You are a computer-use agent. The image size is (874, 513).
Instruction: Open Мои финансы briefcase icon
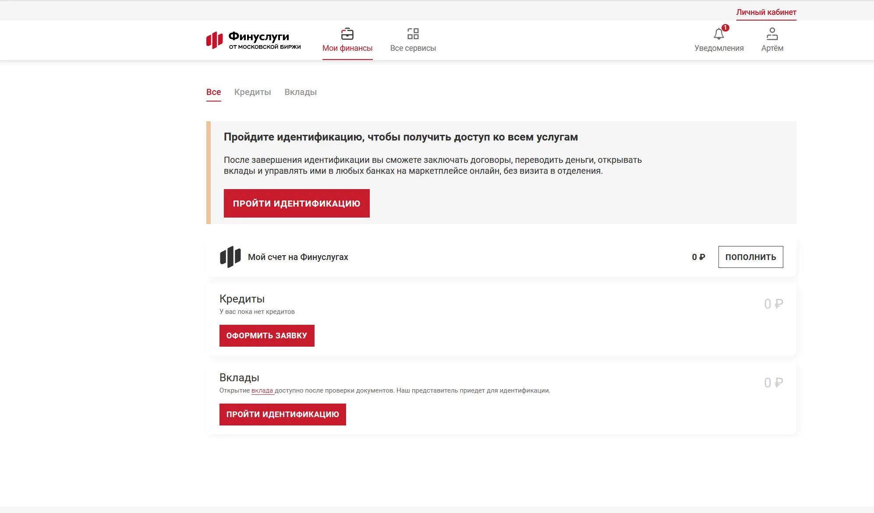tap(347, 34)
